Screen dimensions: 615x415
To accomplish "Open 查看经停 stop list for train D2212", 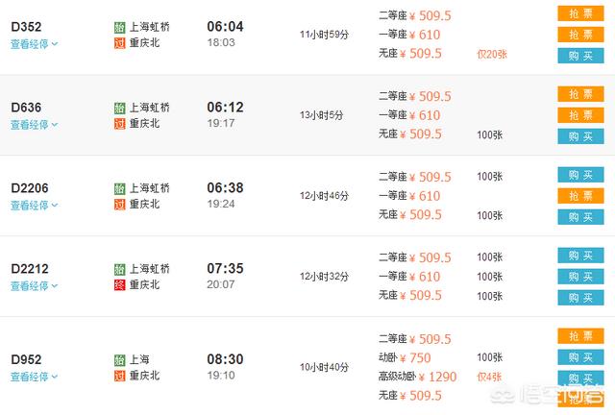I will [x=35, y=285].
